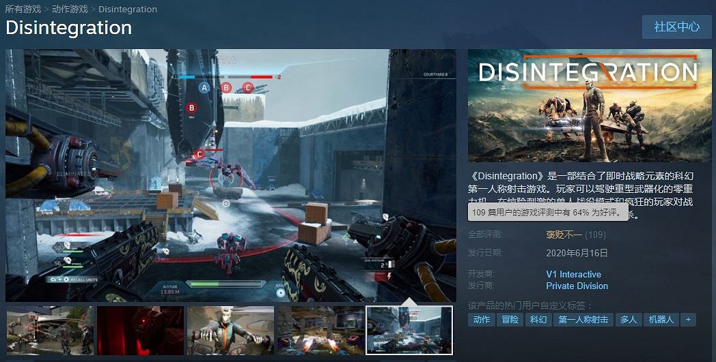Click the 多人 tag
The height and width of the screenshot is (362, 716).
(x=628, y=320)
